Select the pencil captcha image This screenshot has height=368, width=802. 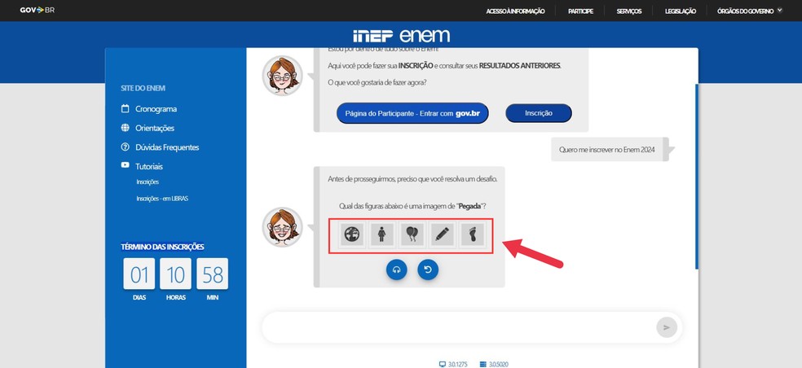[x=443, y=234]
